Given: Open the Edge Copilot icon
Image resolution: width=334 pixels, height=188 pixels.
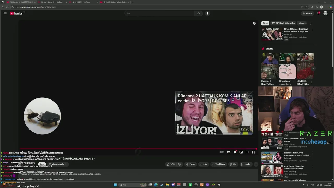Looking at the screenshot, I should point(331,7).
